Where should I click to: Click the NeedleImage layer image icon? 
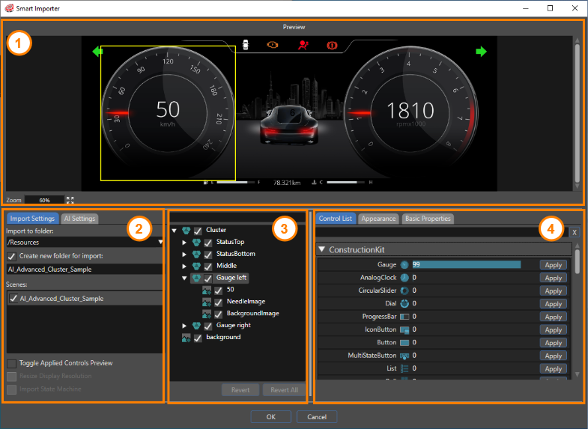coord(207,302)
